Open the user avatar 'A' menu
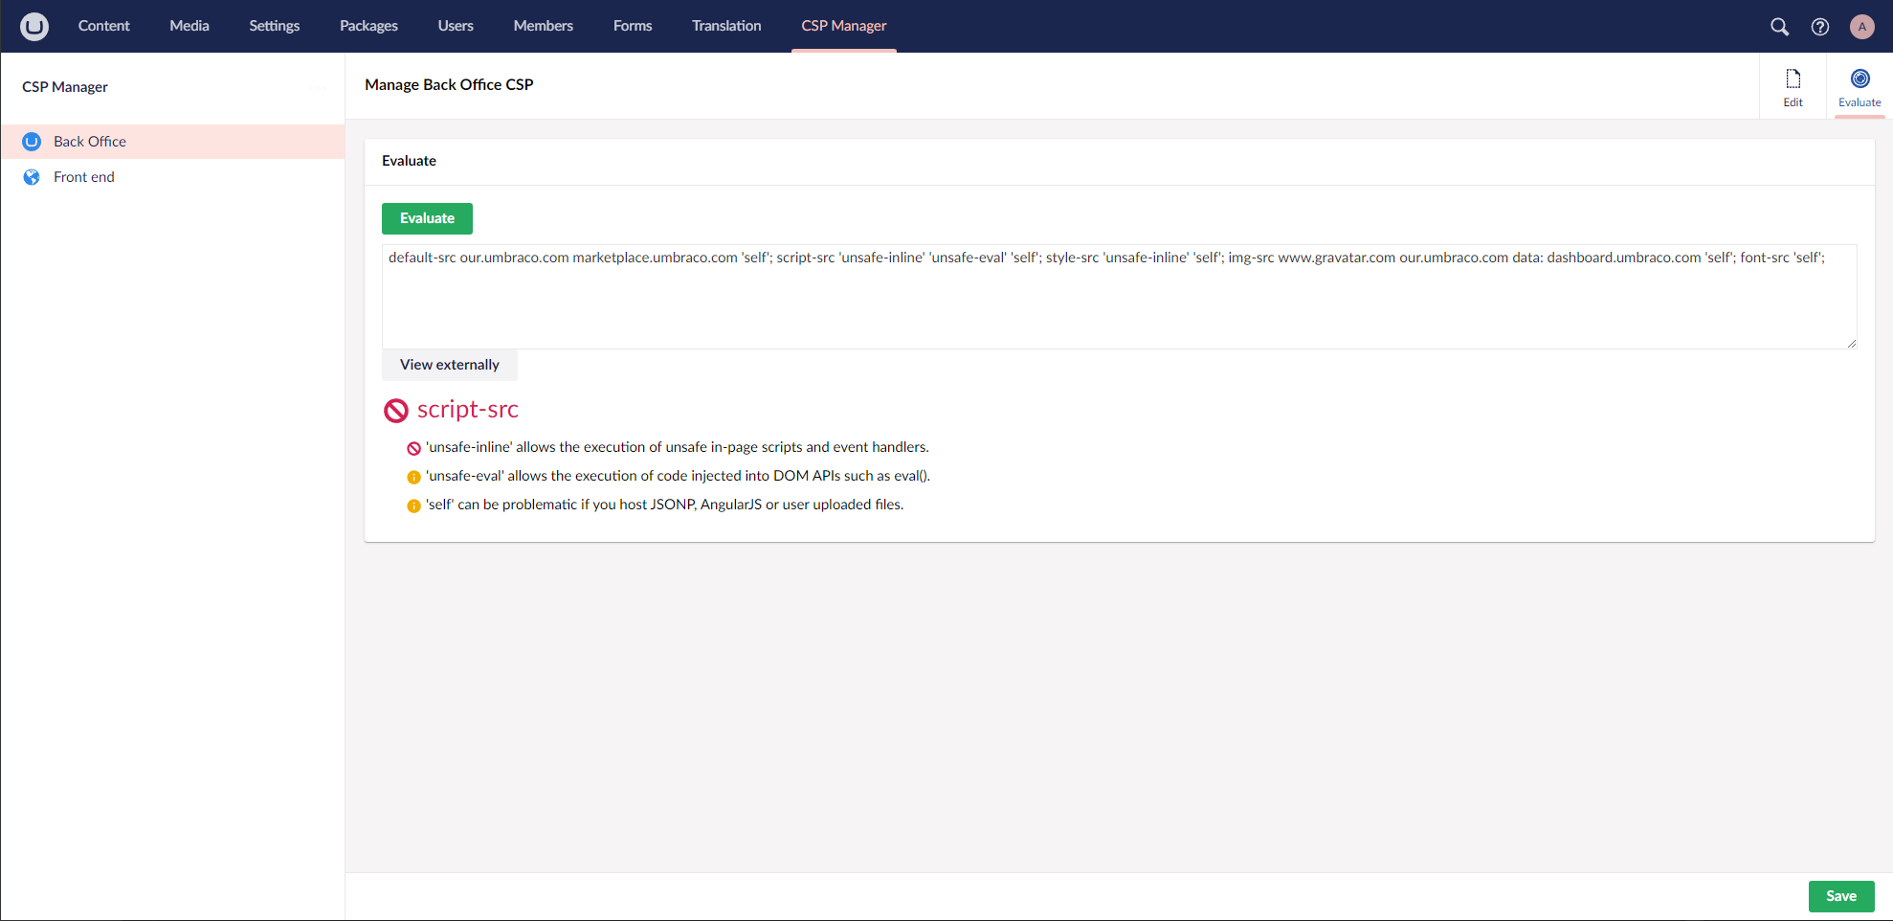The image size is (1893, 921). [1861, 27]
